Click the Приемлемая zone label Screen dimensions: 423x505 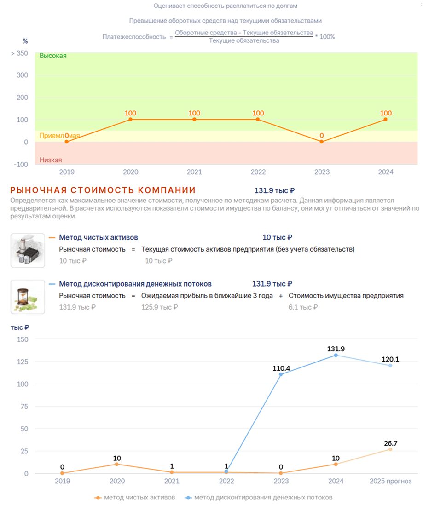[x=60, y=136]
